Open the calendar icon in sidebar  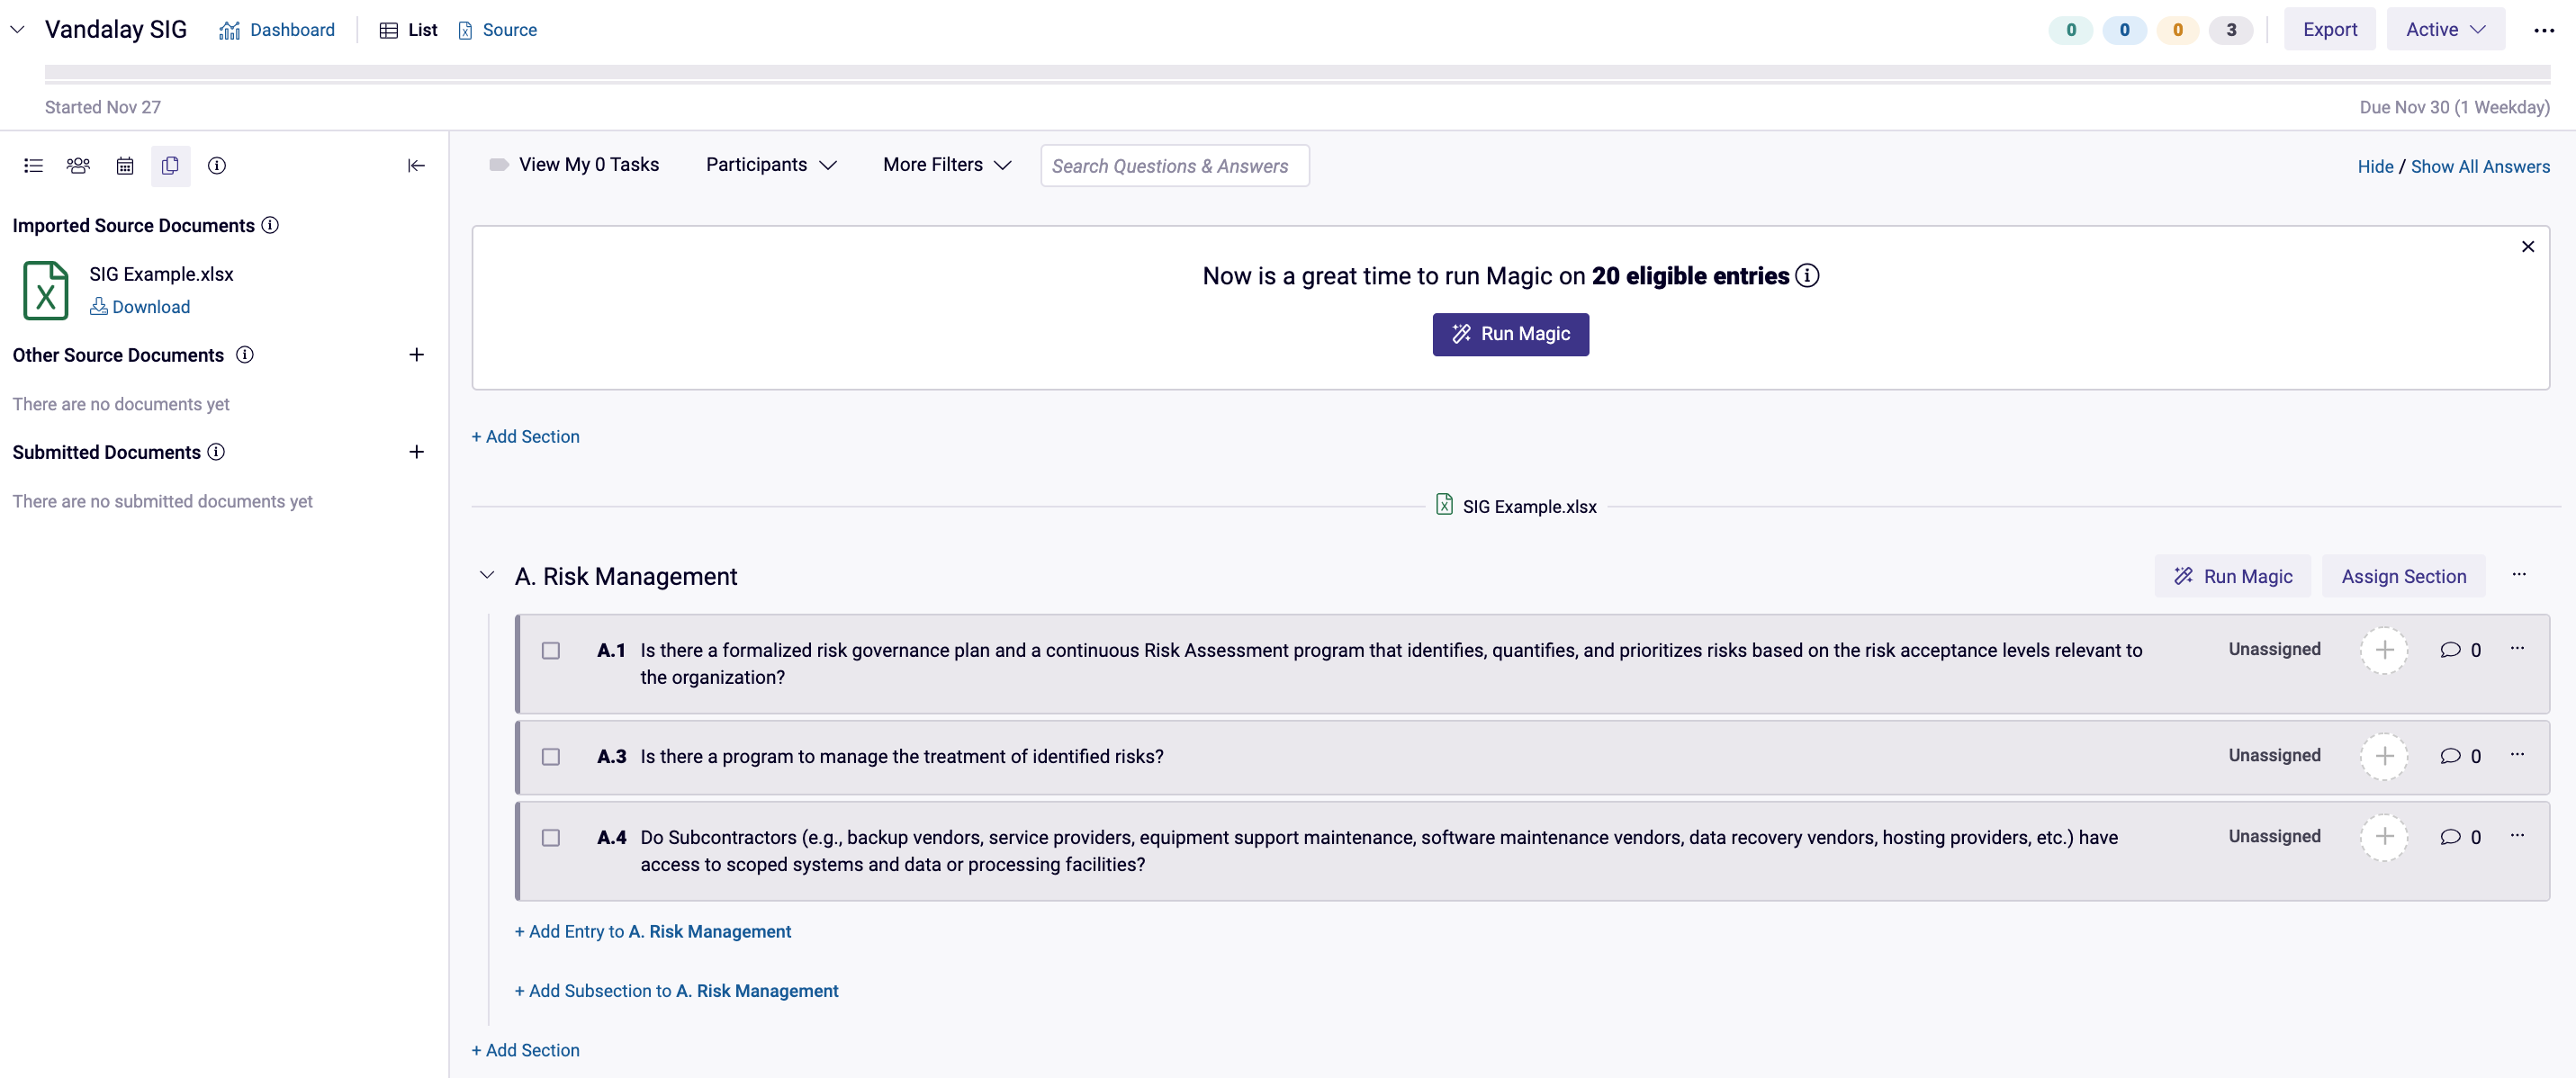[x=125, y=166]
